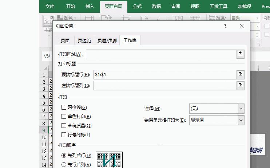The height and width of the screenshot is (168, 270).
Task: Select row header 9
Action: pos(44,130)
